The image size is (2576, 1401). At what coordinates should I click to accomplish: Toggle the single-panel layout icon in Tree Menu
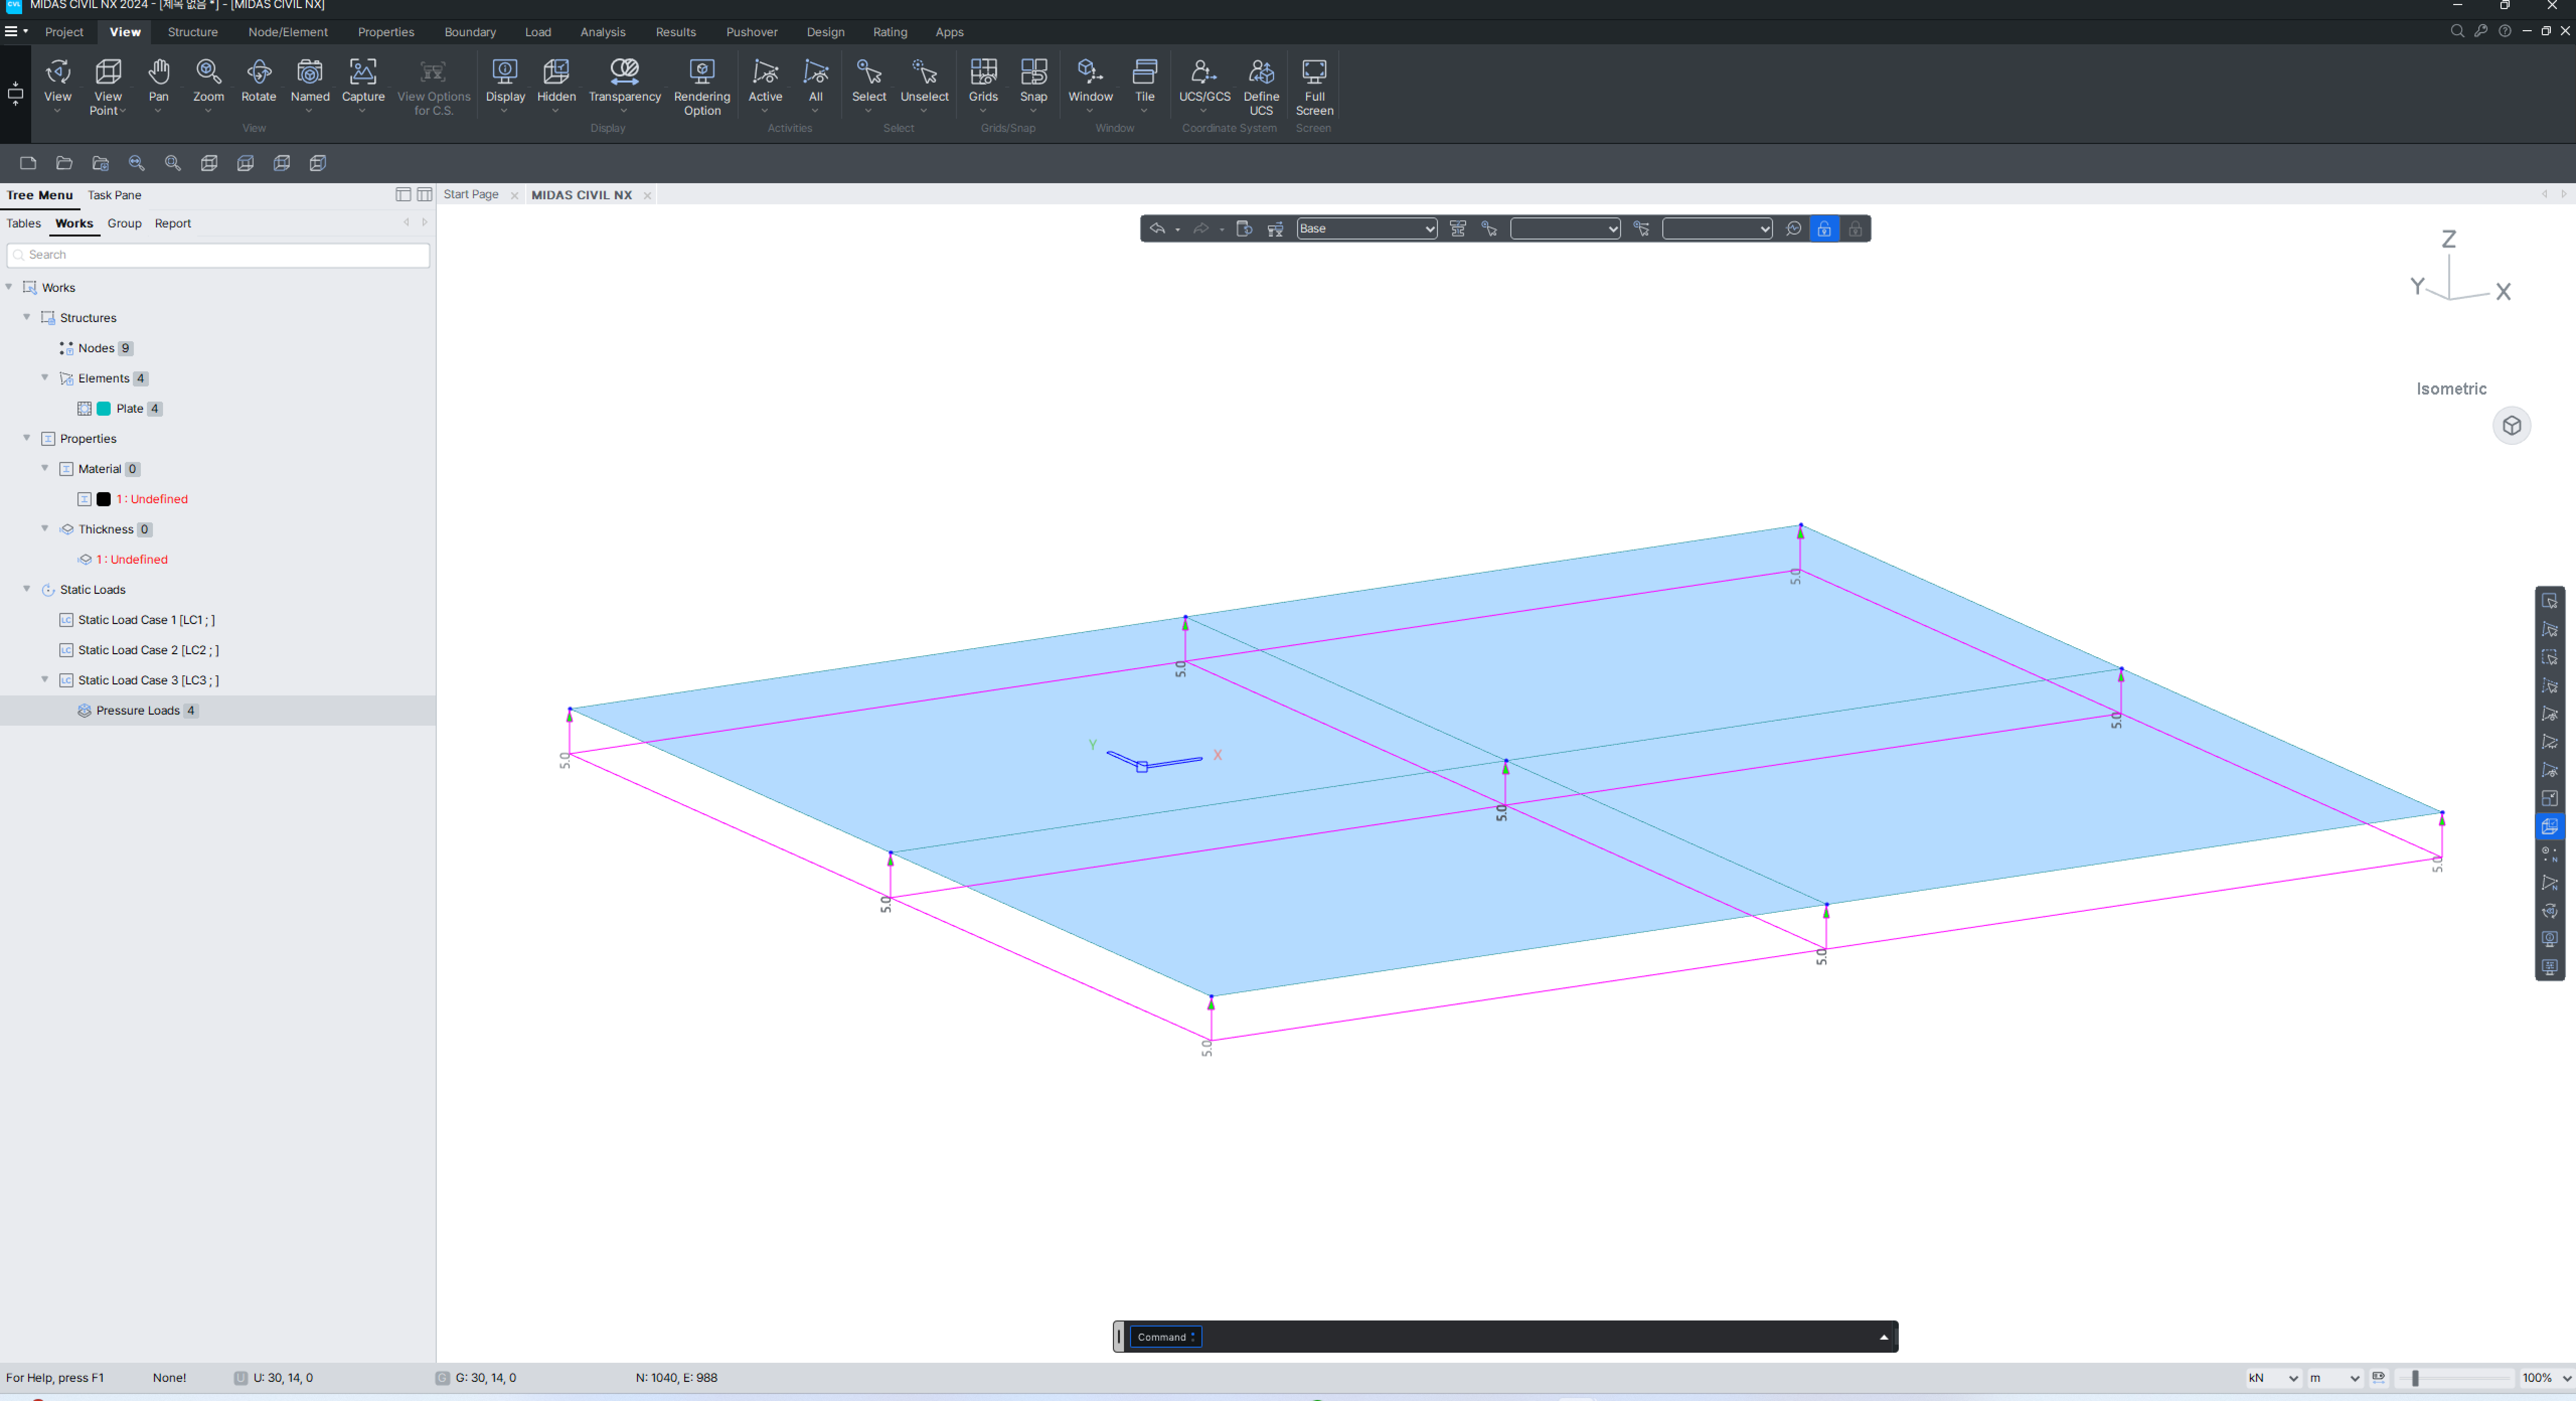403,195
